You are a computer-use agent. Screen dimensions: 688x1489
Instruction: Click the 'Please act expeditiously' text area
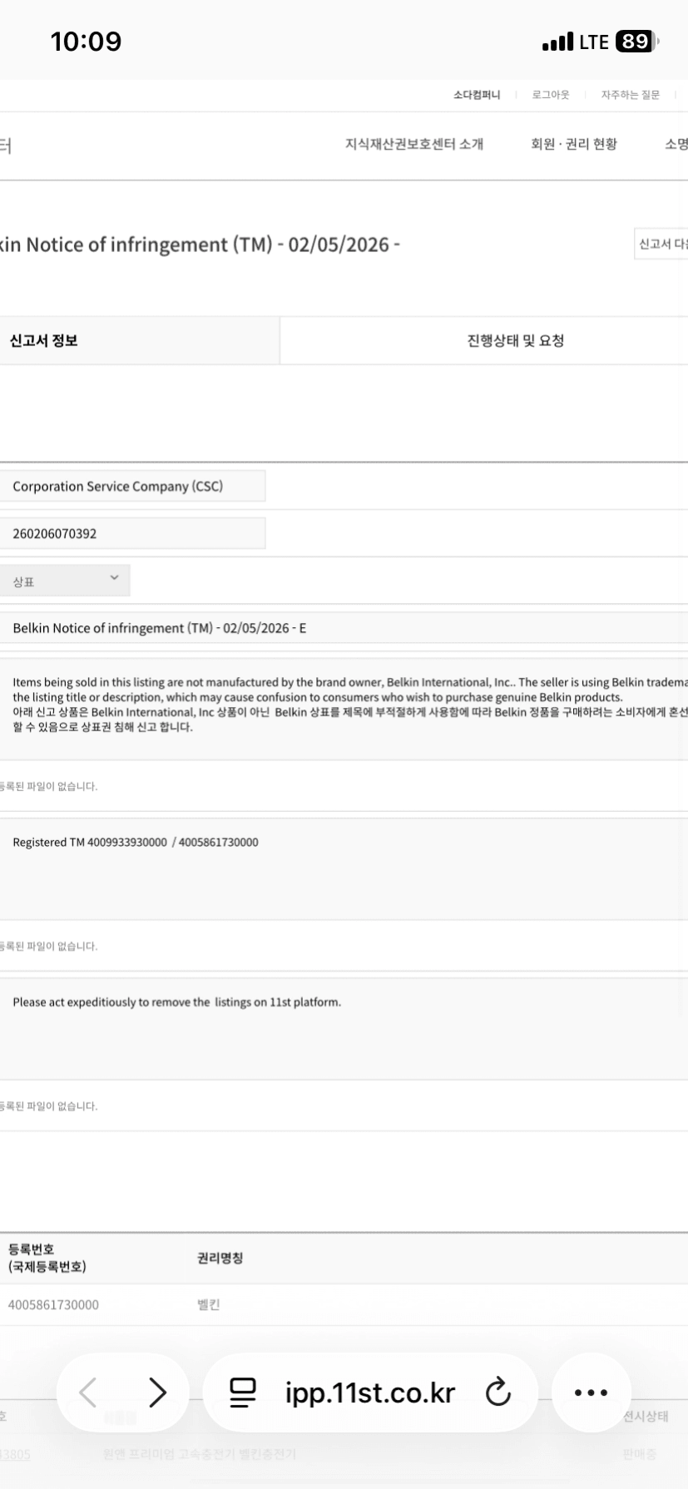pyautogui.click(x=344, y=1028)
